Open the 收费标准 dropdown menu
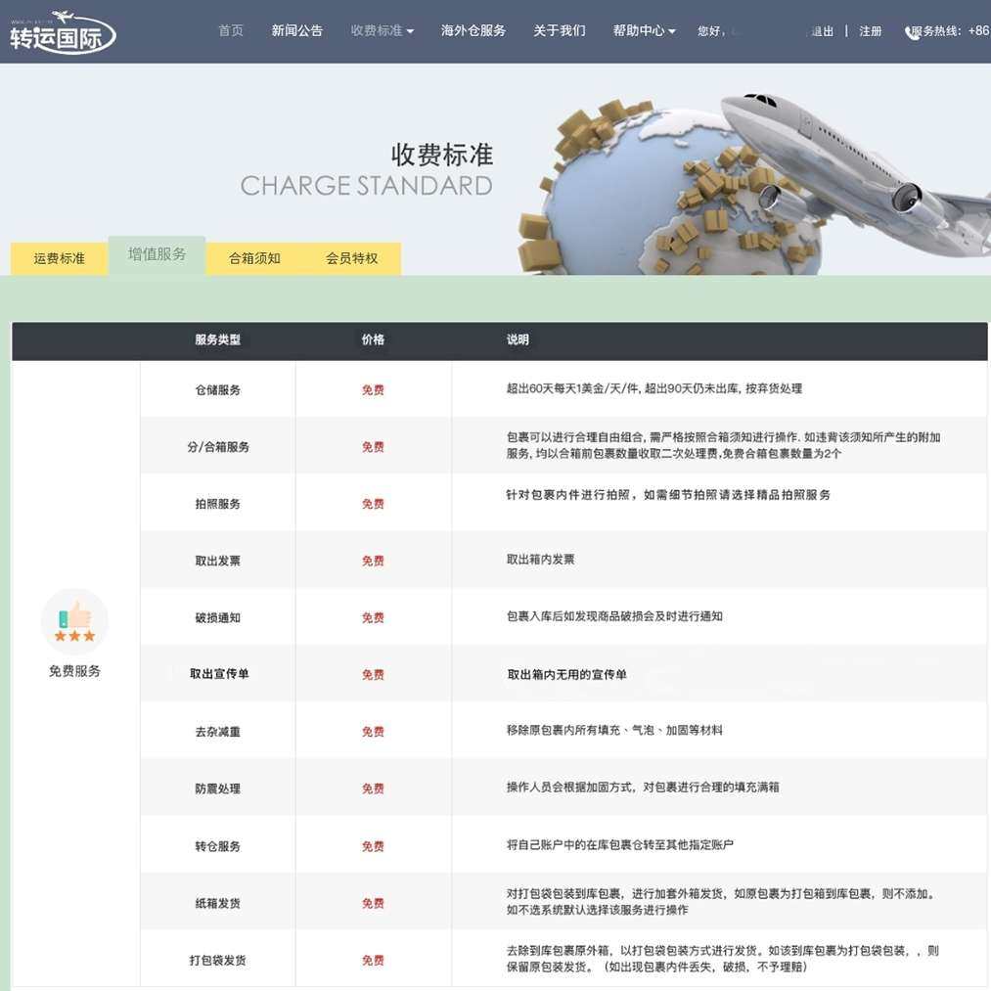 click(382, 30)
